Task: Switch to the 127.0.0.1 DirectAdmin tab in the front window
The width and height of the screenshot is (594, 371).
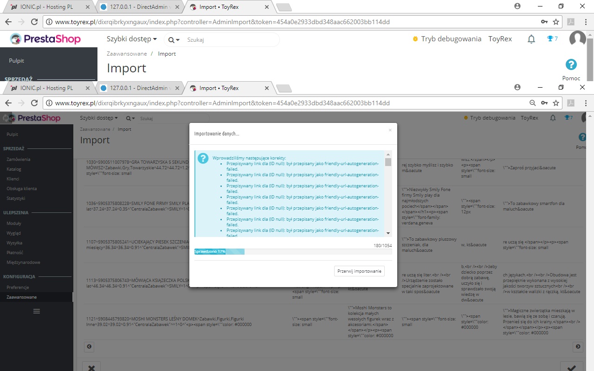Action: (139, 88)
